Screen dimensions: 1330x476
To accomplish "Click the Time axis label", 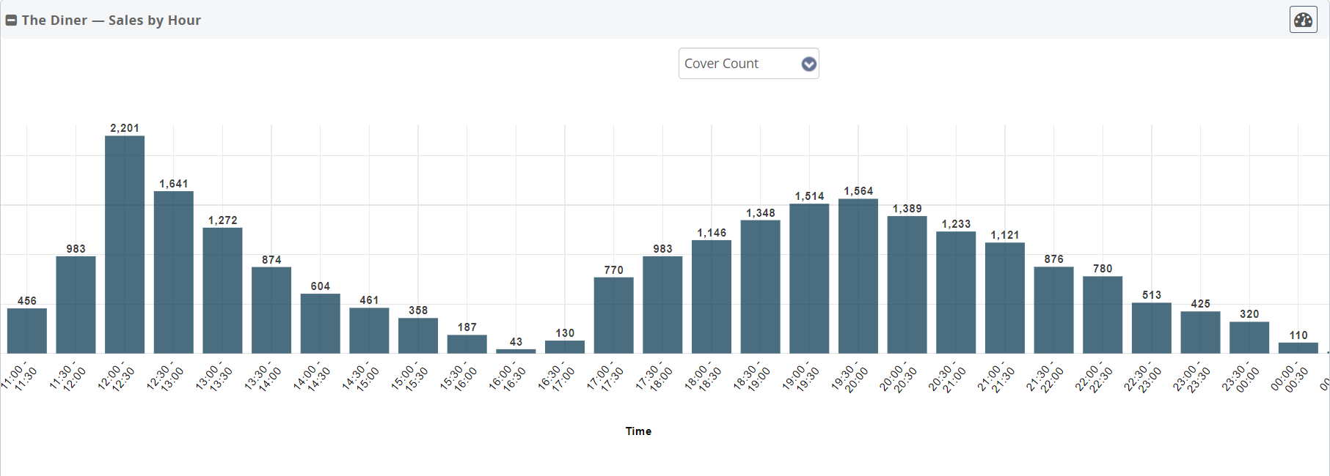I will 638,431.
